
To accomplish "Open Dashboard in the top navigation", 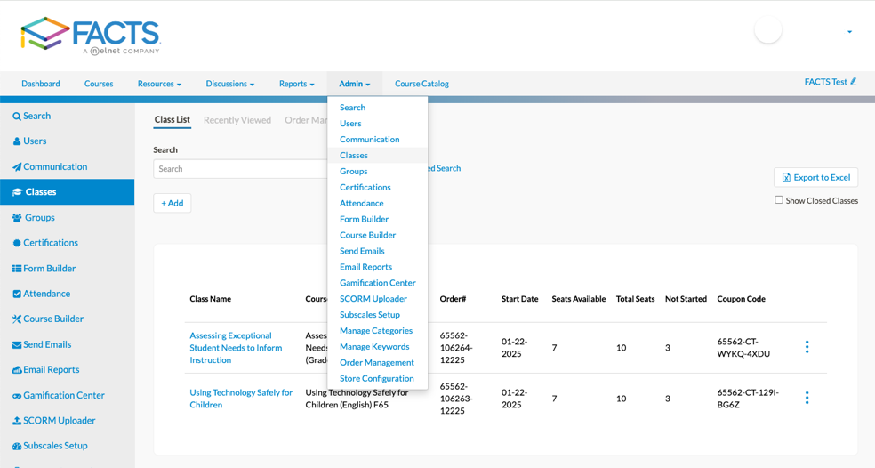I will point(41,84).
